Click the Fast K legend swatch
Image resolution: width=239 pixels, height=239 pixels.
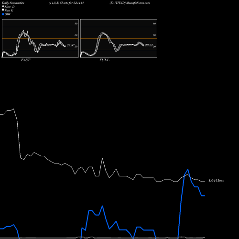3,10
